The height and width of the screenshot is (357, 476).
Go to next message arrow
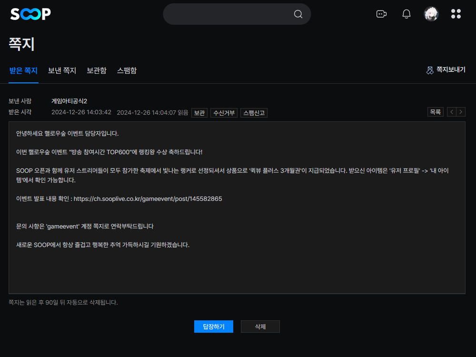(x=461, y=112)
